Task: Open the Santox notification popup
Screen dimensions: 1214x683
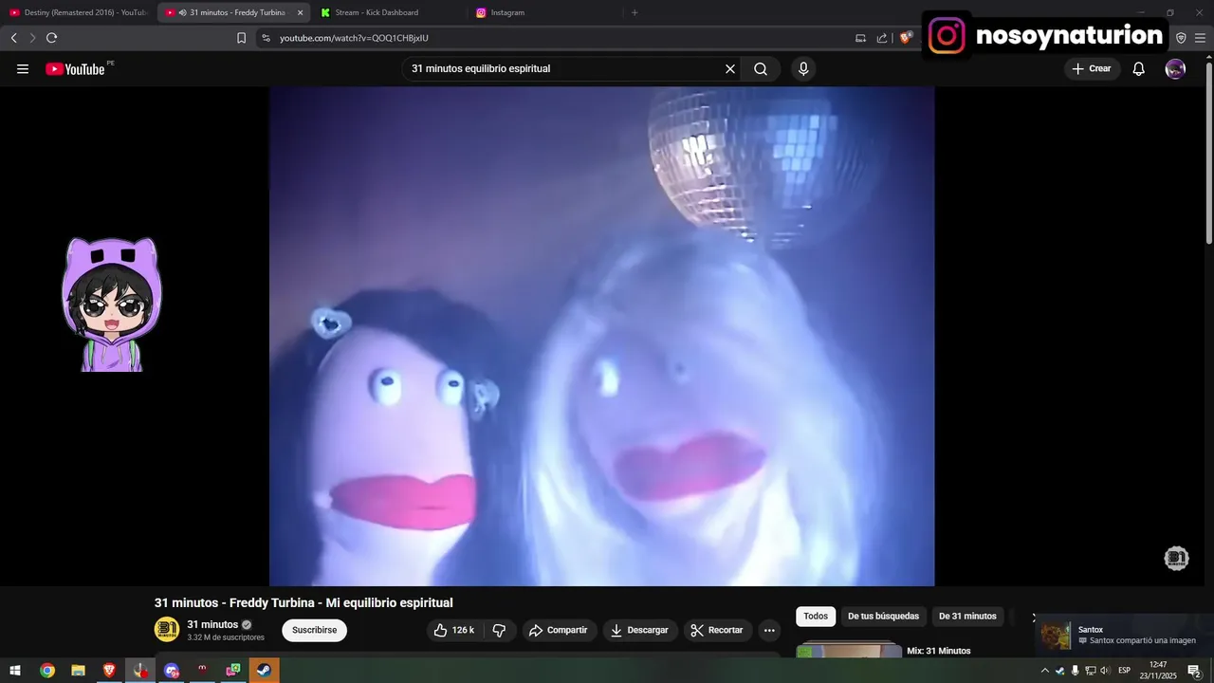Action: tap(1125, 635)
